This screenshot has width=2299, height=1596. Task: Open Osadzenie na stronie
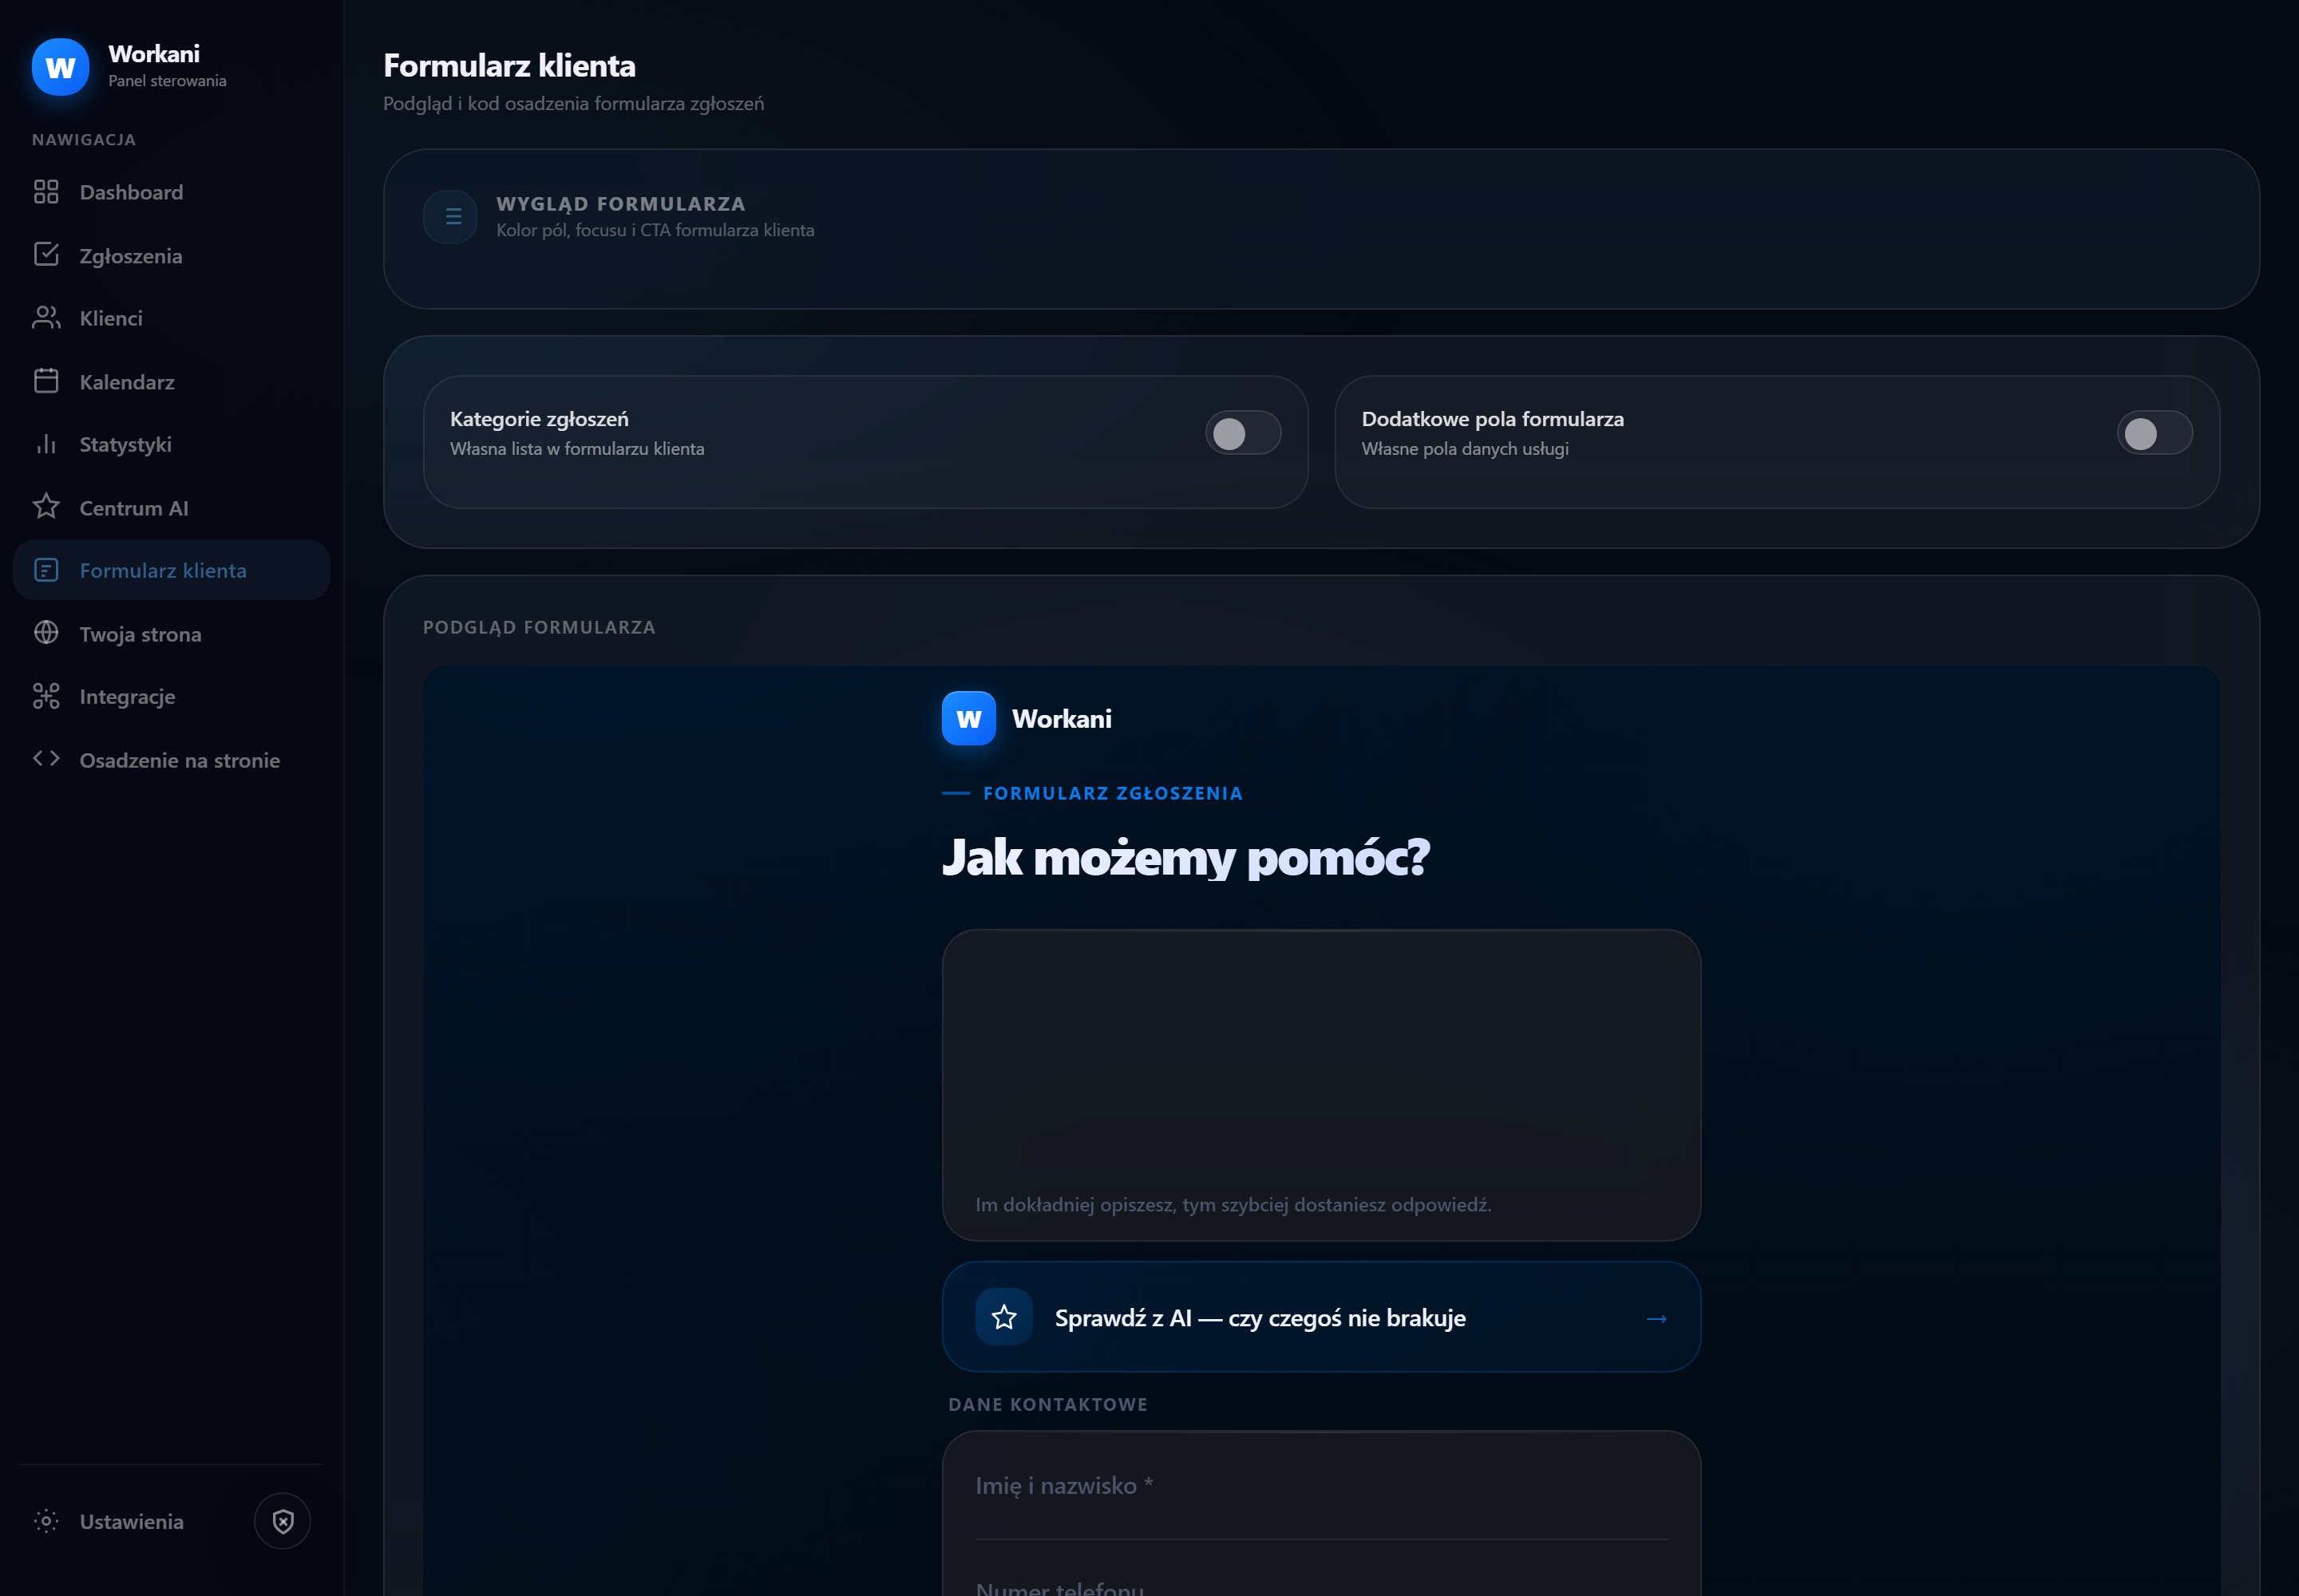(171, 759)
